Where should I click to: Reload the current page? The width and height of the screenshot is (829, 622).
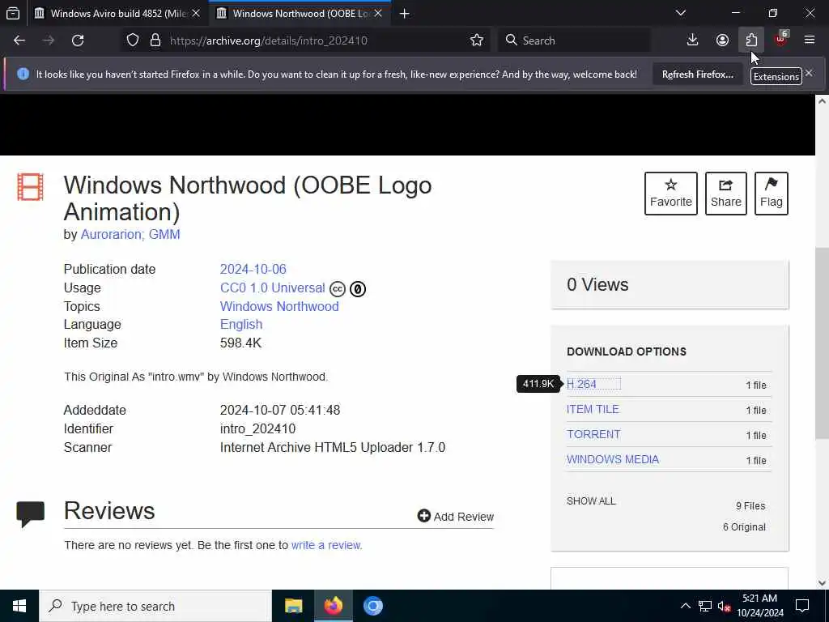[x=78, y=40]
